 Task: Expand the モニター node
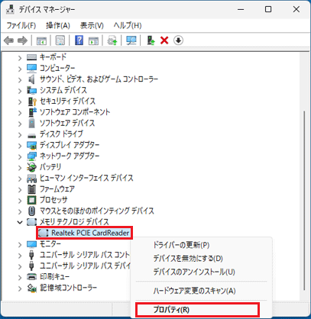coord(20,245)
